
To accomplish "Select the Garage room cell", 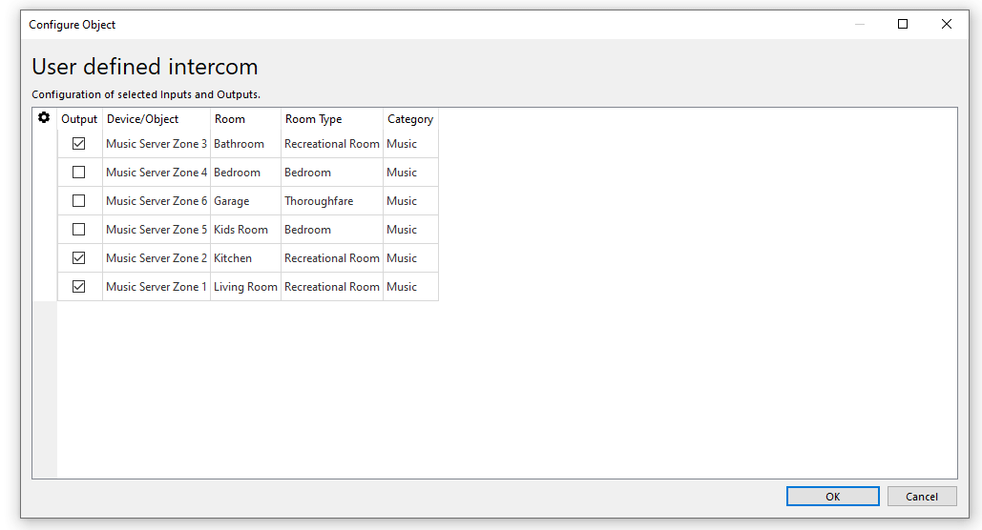I will click(x=232, y=201).
